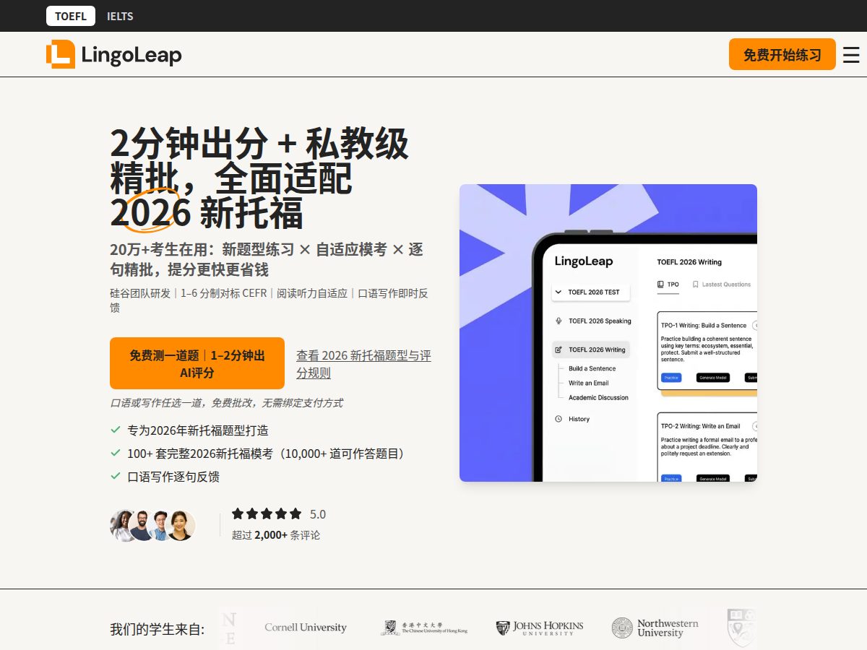Click edit icon for TOEFL 2026 Writing
This screenshot has width=867, height=650.
[x=558, y=350]
